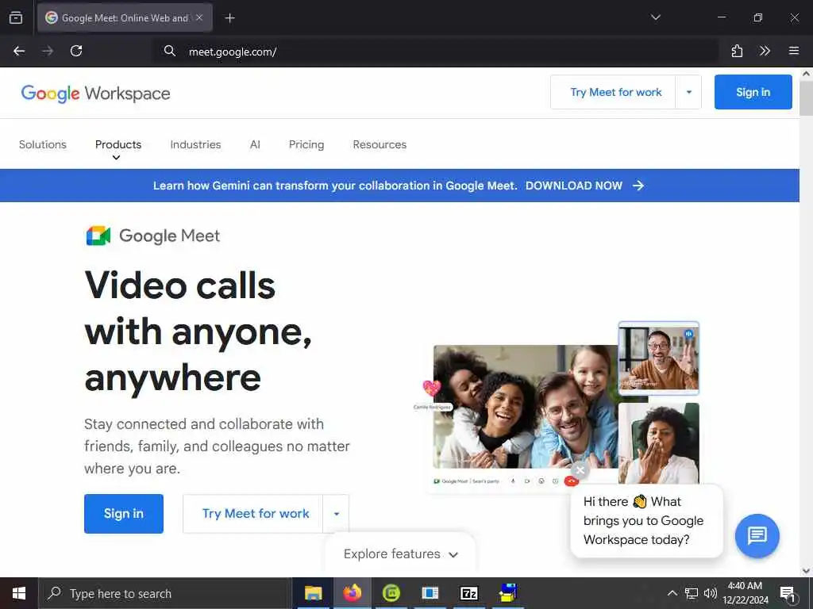813x609 pixels.
Task: Open the Resources nav item
Action: [x=380, y=144]
